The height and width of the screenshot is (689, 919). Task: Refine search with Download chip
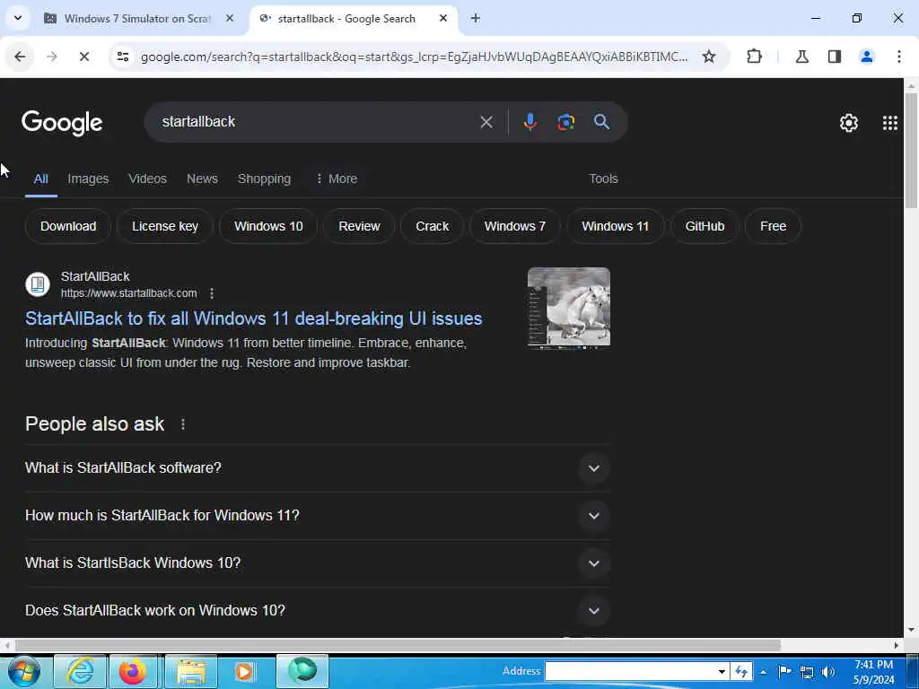68,226
